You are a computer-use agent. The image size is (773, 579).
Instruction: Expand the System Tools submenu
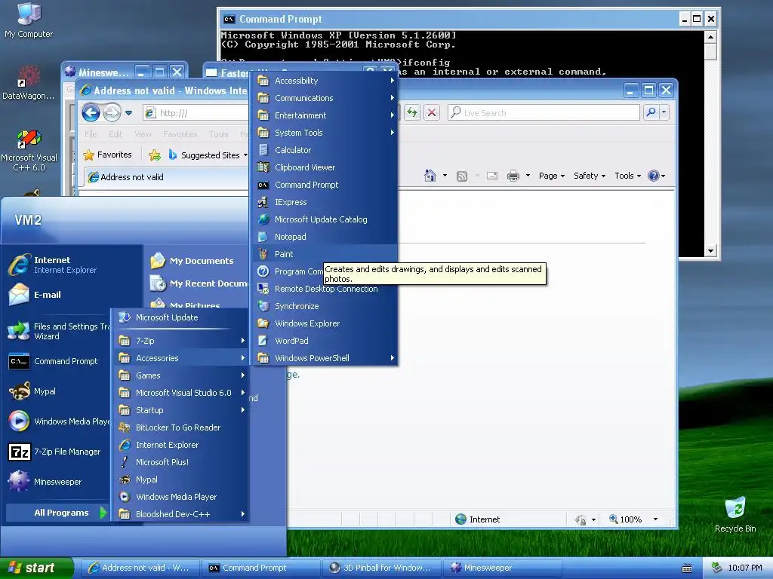click(325, 133)
